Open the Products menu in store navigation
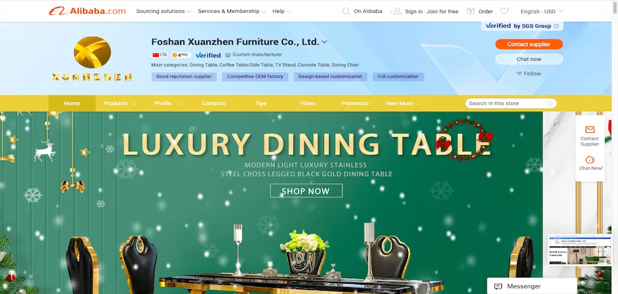The height and width of the screenshot is (294, 618). 119,103
